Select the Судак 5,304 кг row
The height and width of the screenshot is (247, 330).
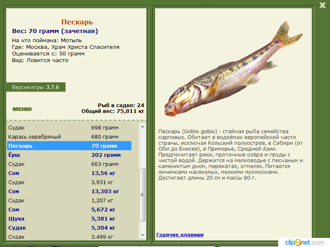[x=69, y=228]
